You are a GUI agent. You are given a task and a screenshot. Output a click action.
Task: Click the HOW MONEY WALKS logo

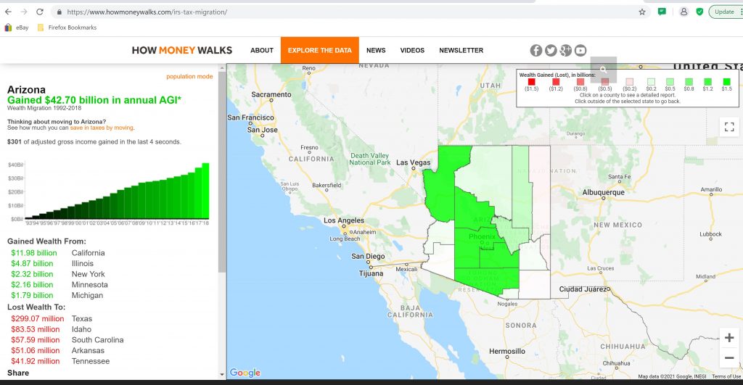tap(182, 50)
